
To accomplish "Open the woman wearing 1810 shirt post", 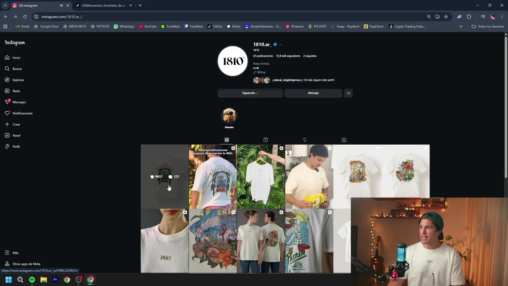I will (164, 241).
